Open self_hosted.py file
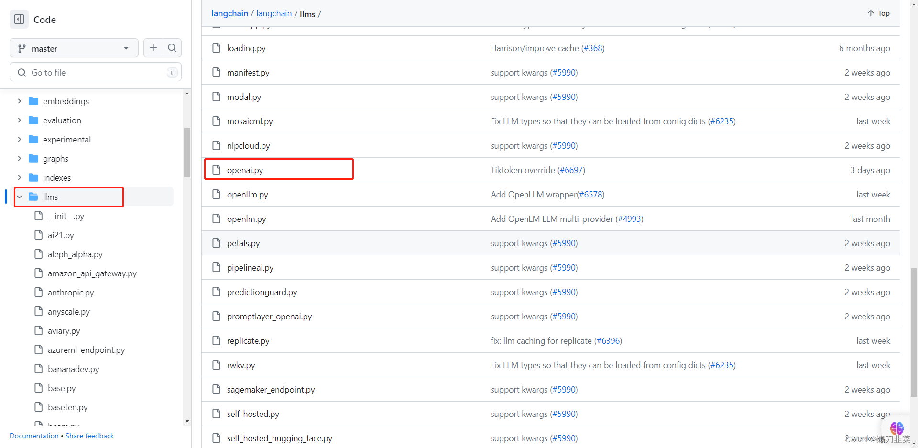 (253, 414)
